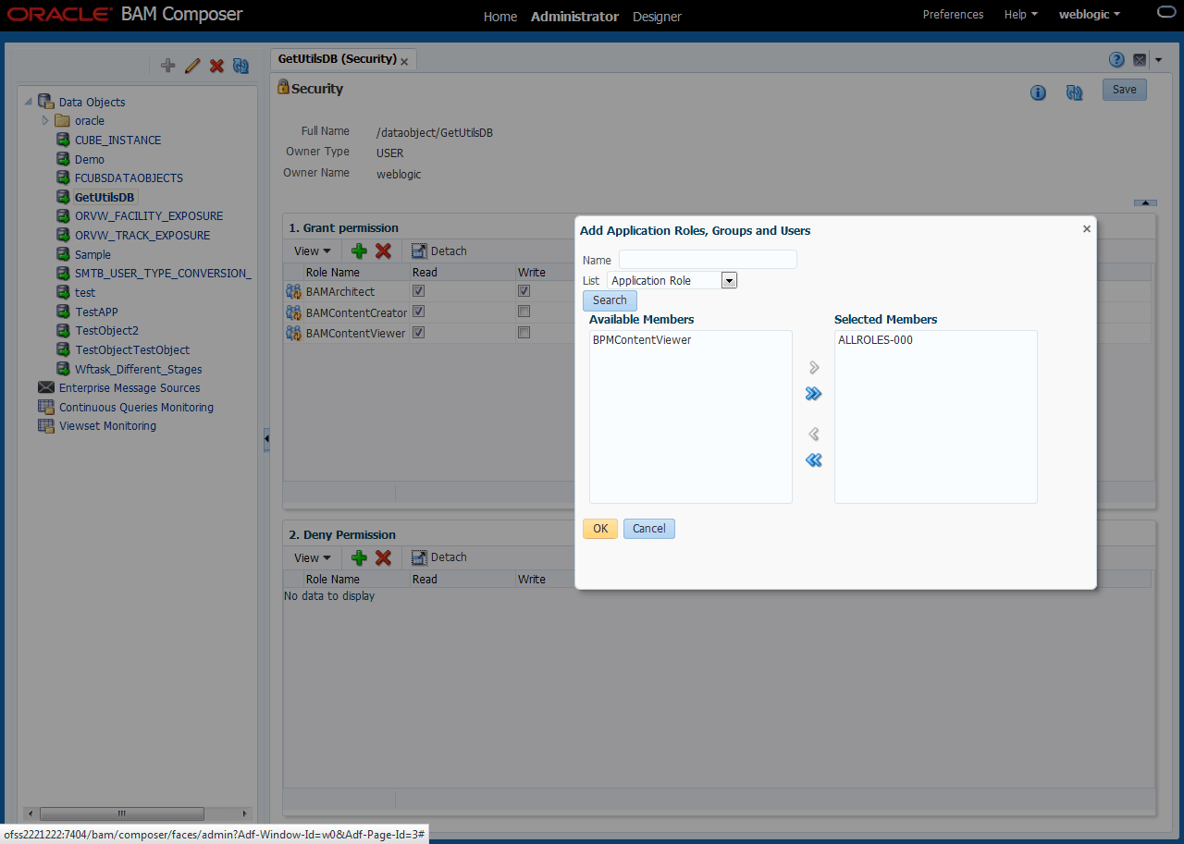Toggle Read checkbox for BAMArchitect
Screen dimensions: 1184x844
[418, 291]
